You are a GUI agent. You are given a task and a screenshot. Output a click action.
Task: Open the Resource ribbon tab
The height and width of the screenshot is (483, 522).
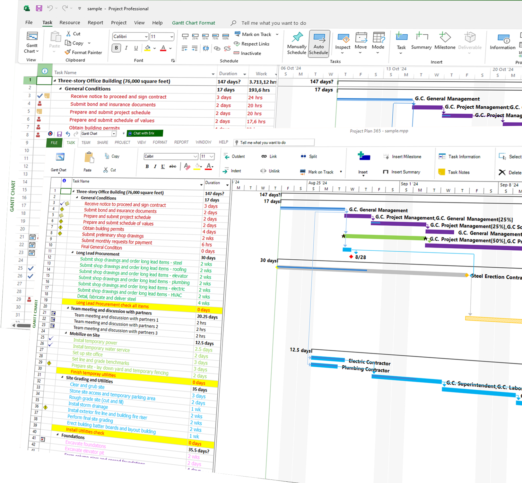(x=70, y=22)
